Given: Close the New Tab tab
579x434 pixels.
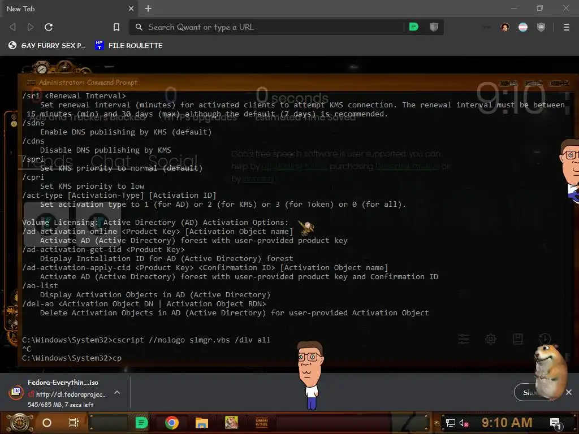Looking at the screenshot, I should (131, 8).
